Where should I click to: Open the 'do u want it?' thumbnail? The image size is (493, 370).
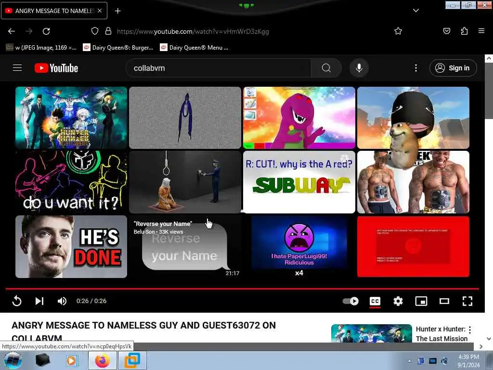point(71,182)
